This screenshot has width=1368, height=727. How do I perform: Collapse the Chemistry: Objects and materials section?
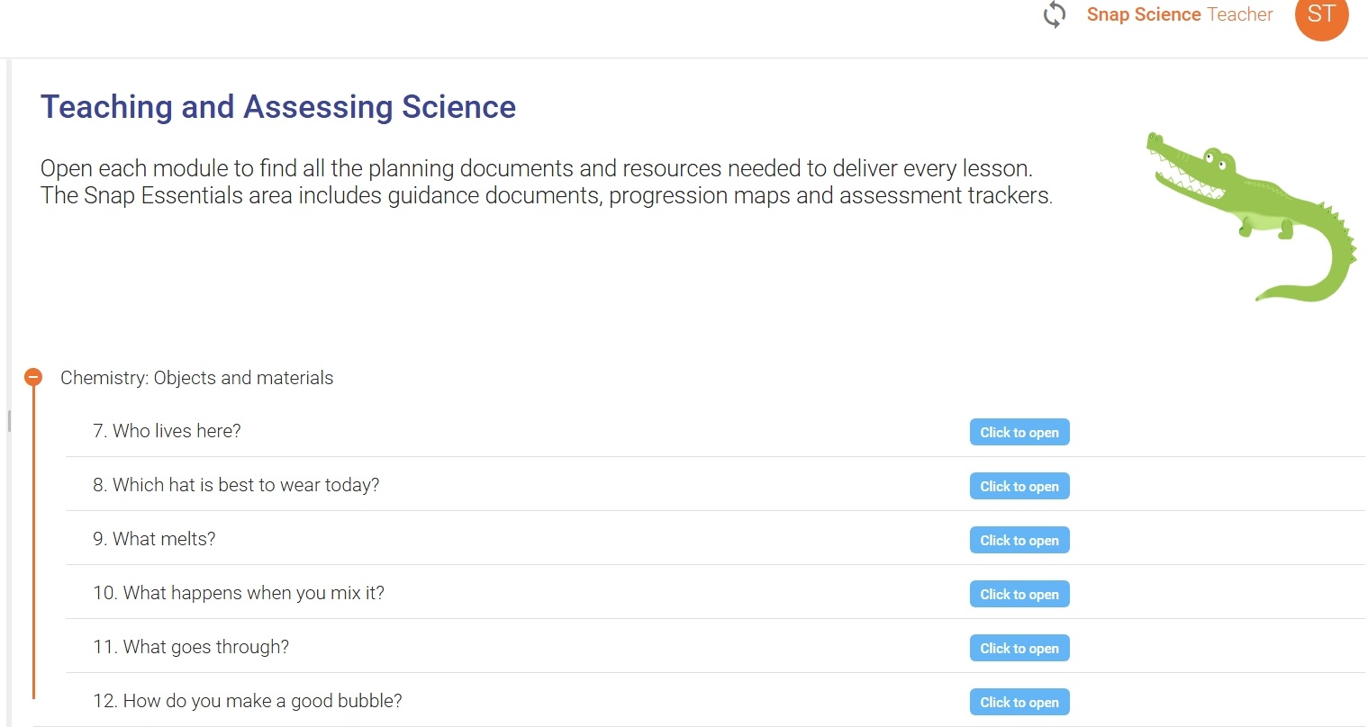pyautogui.click(x=33, y=376)
